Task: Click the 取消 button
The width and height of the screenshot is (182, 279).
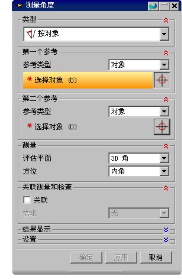Action: tap(156, 257)
